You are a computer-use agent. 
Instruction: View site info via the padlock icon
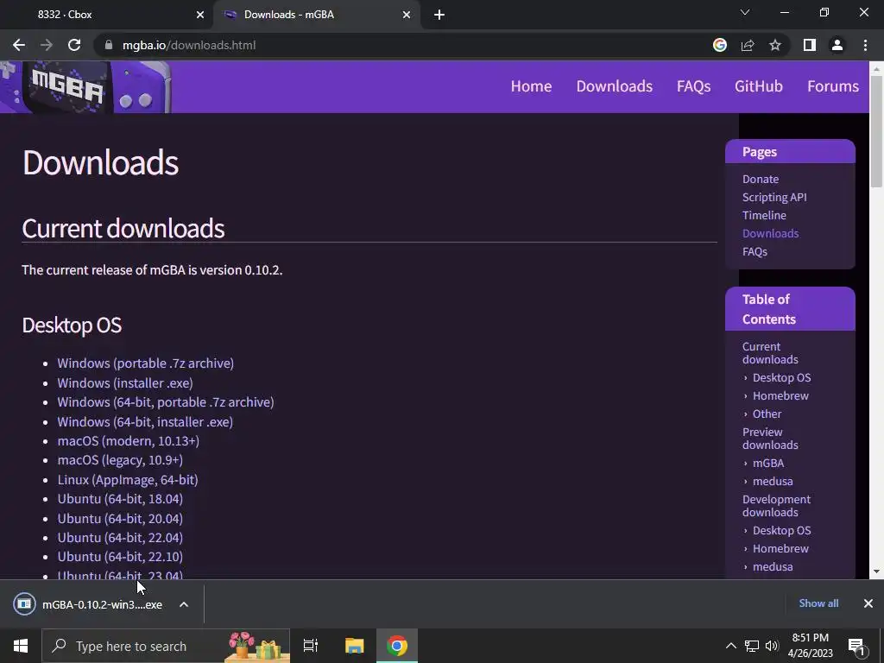tap(109, 45)
